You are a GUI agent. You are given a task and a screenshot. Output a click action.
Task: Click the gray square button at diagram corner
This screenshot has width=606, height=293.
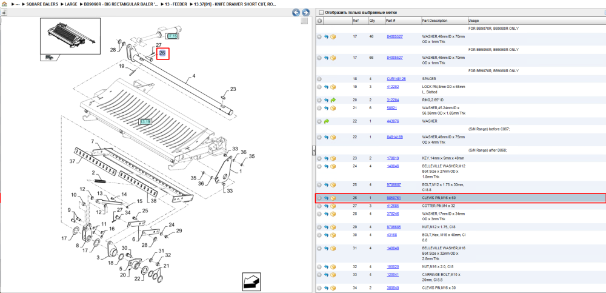click(304, 21)
